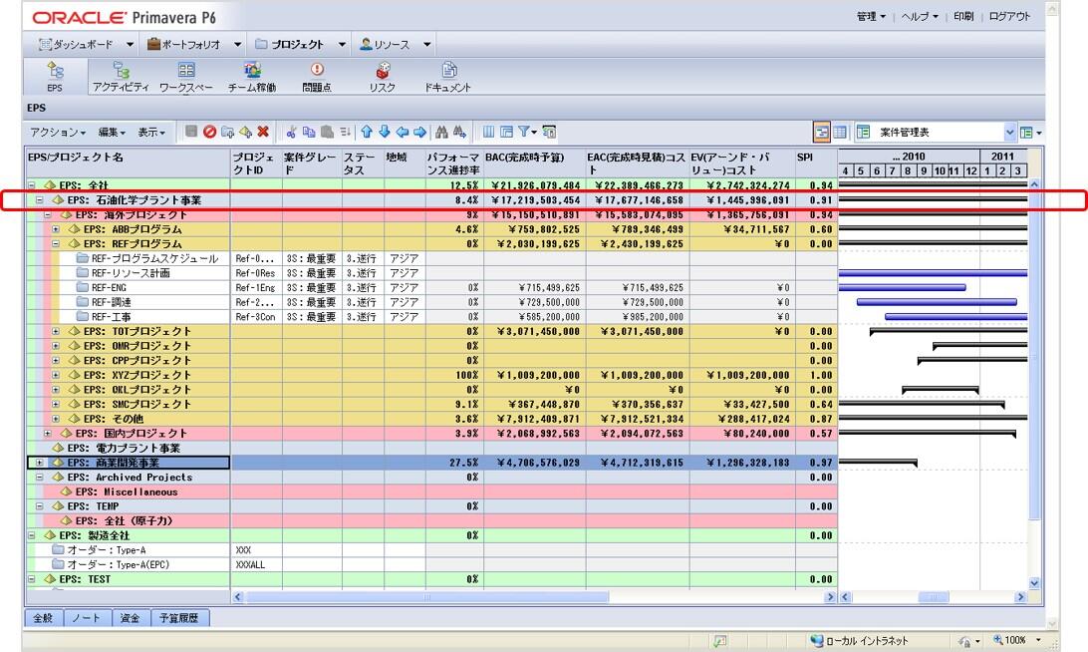Open the ドキュメント documents page
Image resolution: width=1088 pixels, height=652 pixels.
448,77
